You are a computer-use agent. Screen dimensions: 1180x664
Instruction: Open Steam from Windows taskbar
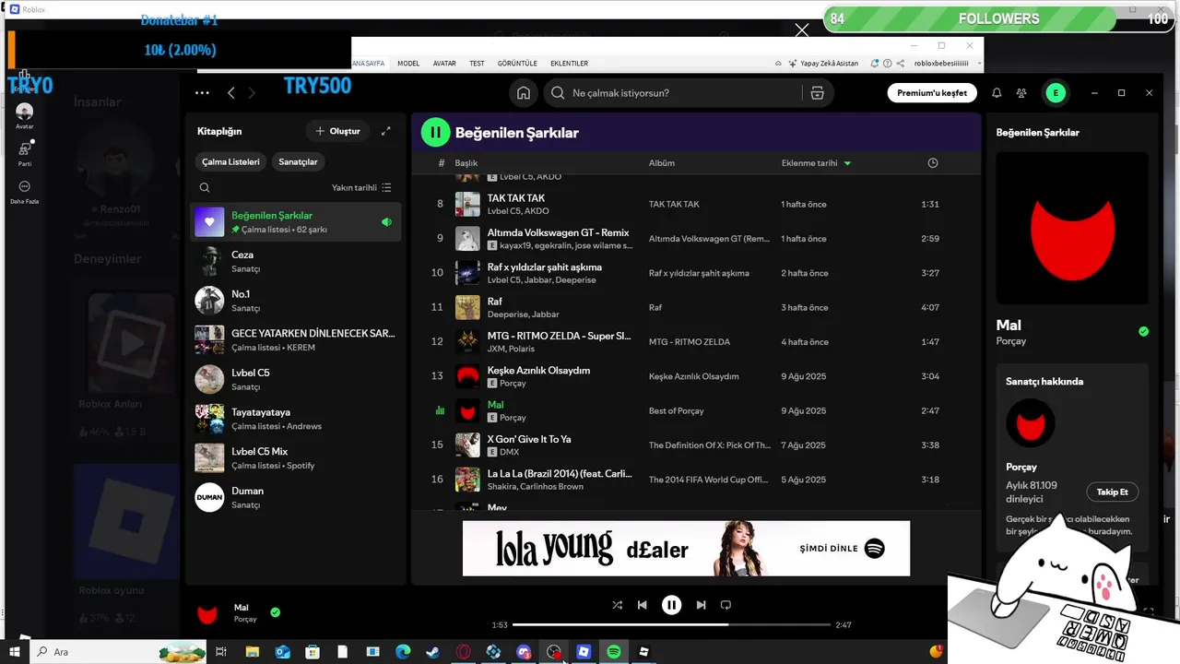pyautogui.click(x=432, y=652)
